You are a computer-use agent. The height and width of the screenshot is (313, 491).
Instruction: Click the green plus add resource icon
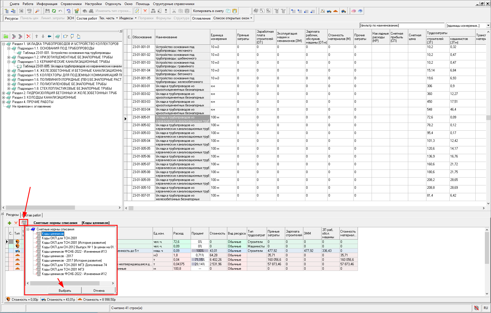tap(10, 223)
